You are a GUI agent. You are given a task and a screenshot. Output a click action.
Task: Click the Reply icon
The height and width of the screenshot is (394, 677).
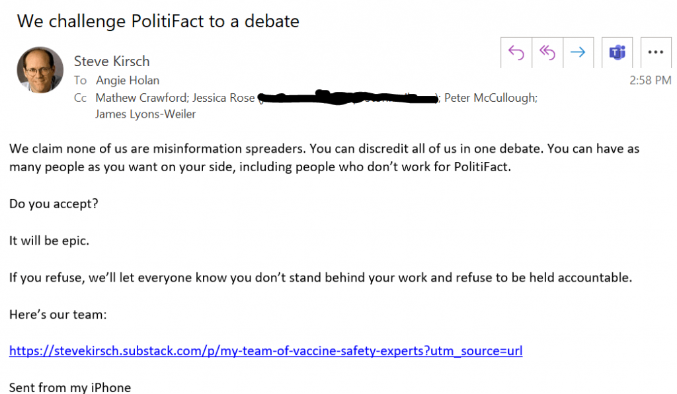(516, 52)
